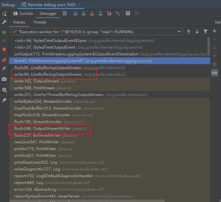Toggle frames filter funnel icon
This screenshot has height=202, width=221.
click(205, 32)
